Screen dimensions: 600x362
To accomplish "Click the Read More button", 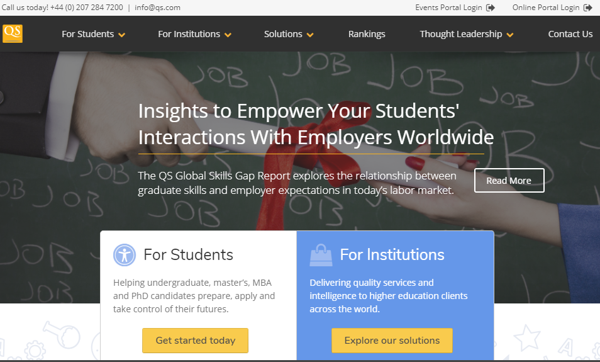I will (509, 181).
